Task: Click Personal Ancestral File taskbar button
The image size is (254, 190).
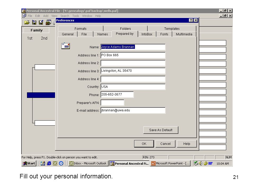Action: pos(129,163)
